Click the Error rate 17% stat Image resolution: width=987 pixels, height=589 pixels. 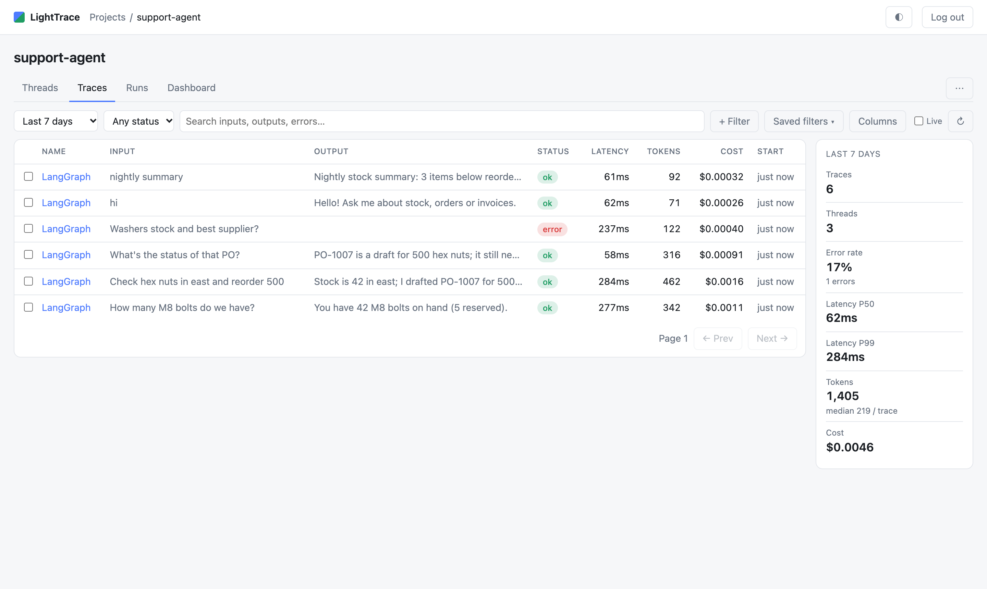(894, 267)
